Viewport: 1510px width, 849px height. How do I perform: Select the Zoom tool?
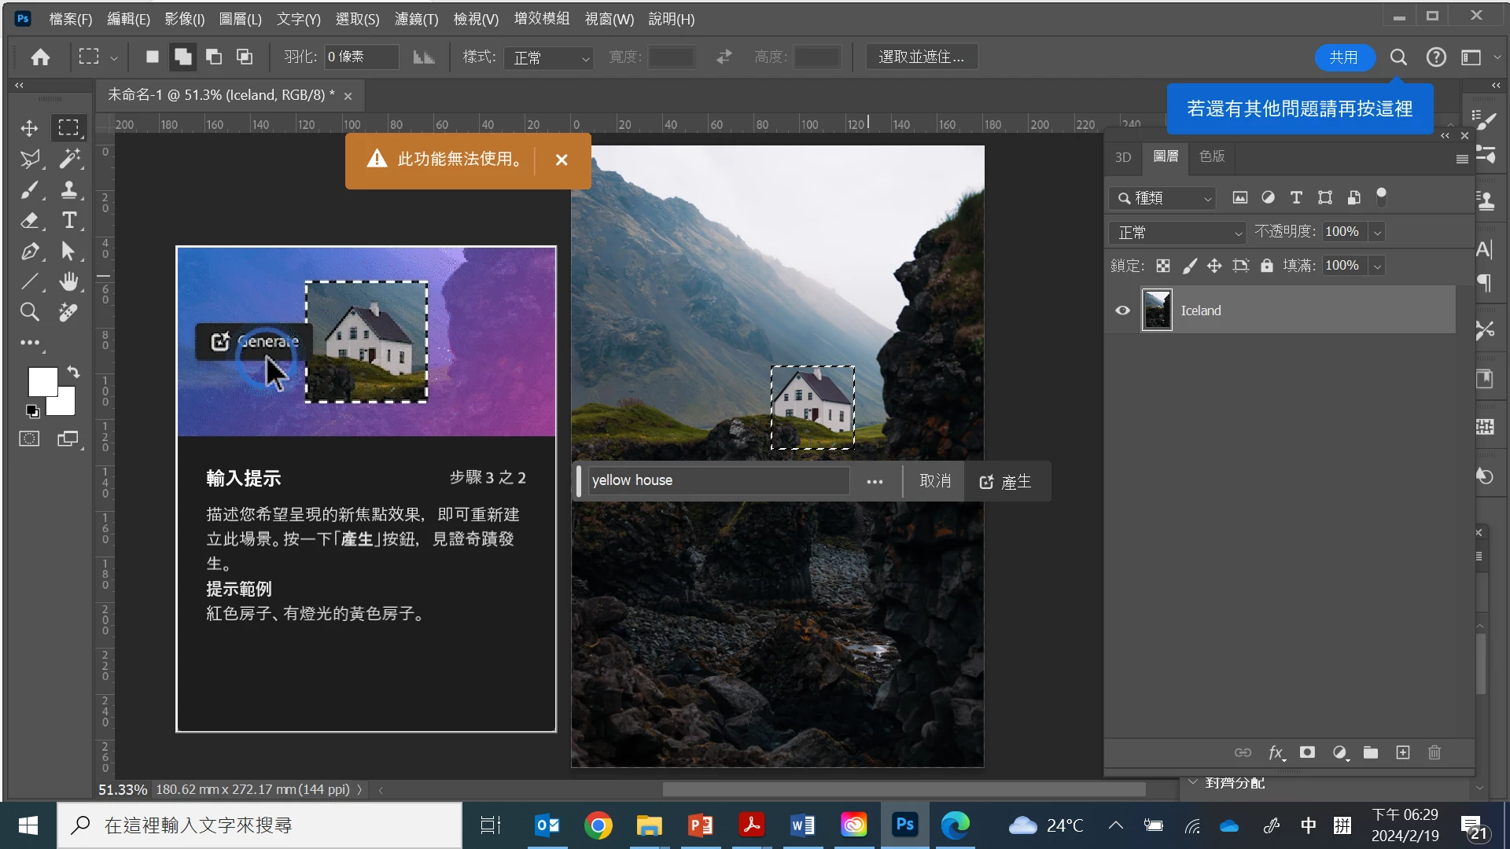pyautogui.click(x=29, y=312)
